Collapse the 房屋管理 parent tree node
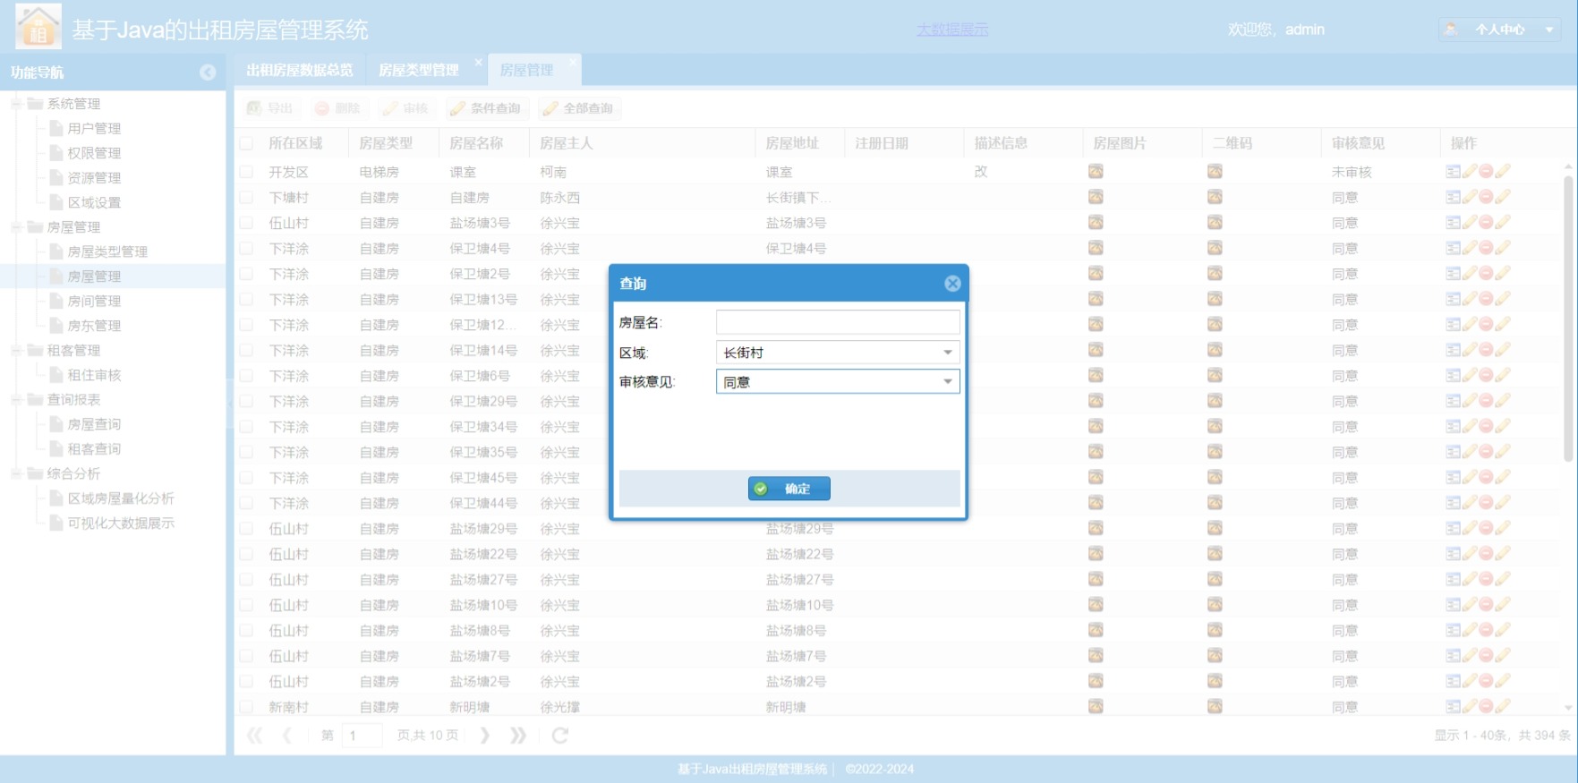The image size is (1578, 783). click(x=16, y=227)
